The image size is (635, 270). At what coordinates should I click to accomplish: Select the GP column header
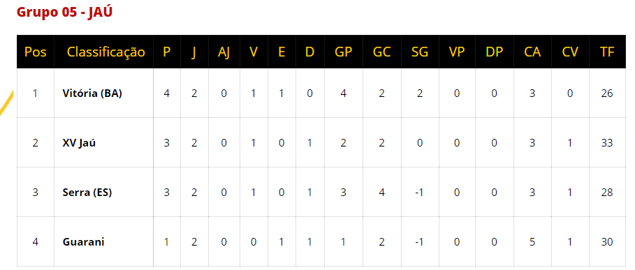point(343,52)
